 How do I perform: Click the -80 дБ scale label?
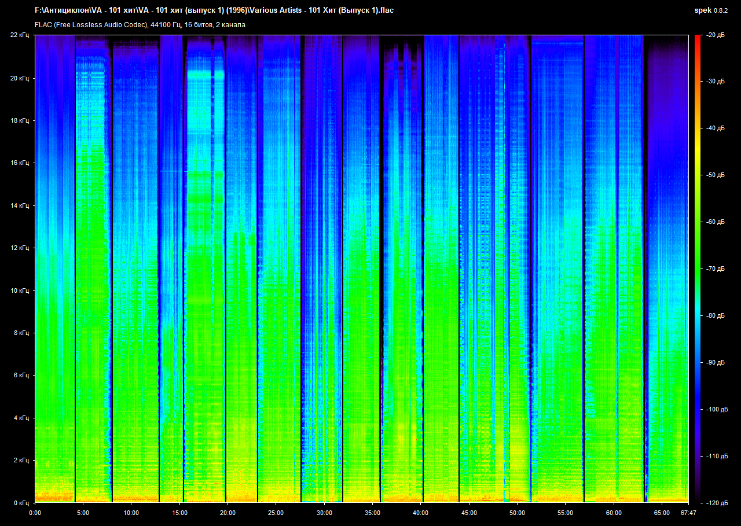[715, 316]
